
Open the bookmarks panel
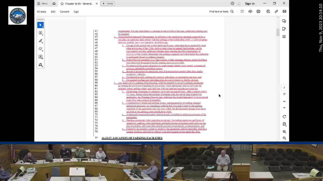pos(284,29)
